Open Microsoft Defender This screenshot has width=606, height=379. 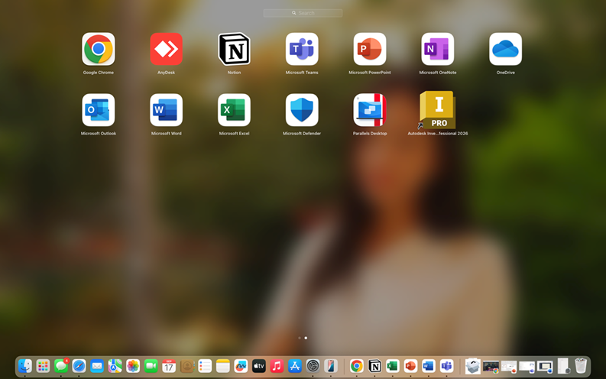point(302,110)
